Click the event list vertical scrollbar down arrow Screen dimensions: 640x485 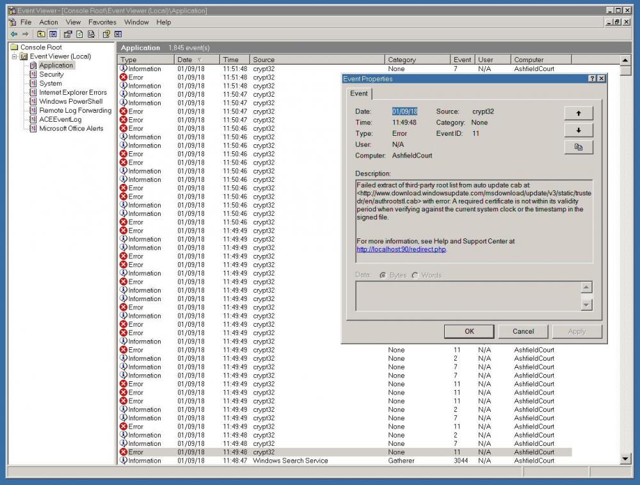(625, 459)
